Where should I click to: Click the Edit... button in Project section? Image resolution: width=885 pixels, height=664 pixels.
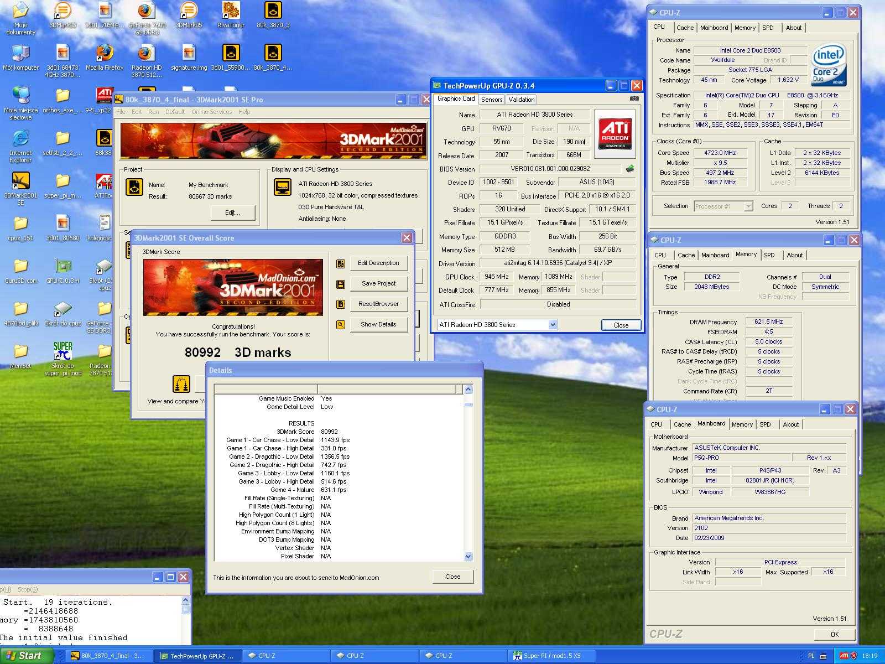pyautogui.click(x=232, y=212)
